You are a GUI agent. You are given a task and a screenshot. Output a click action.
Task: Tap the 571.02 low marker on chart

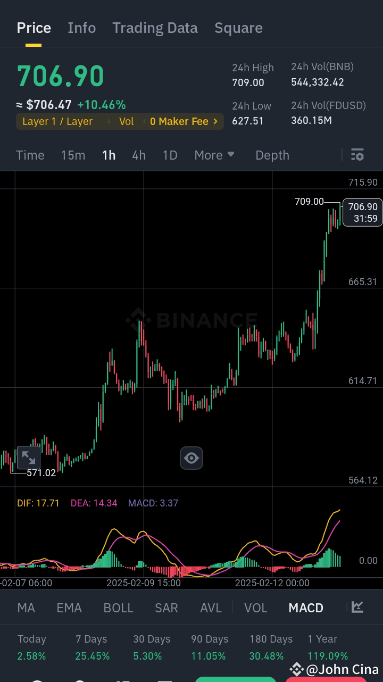pos(41,472)
